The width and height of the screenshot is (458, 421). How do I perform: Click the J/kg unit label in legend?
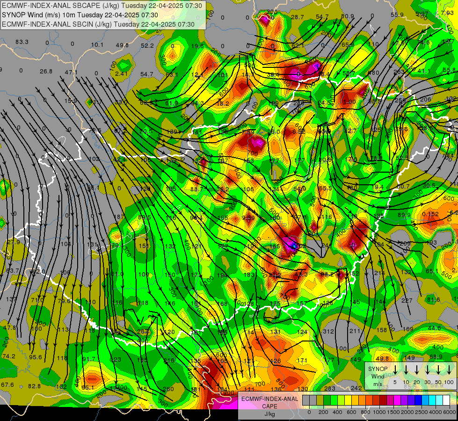pyautogui.click(x=269, y=414)
